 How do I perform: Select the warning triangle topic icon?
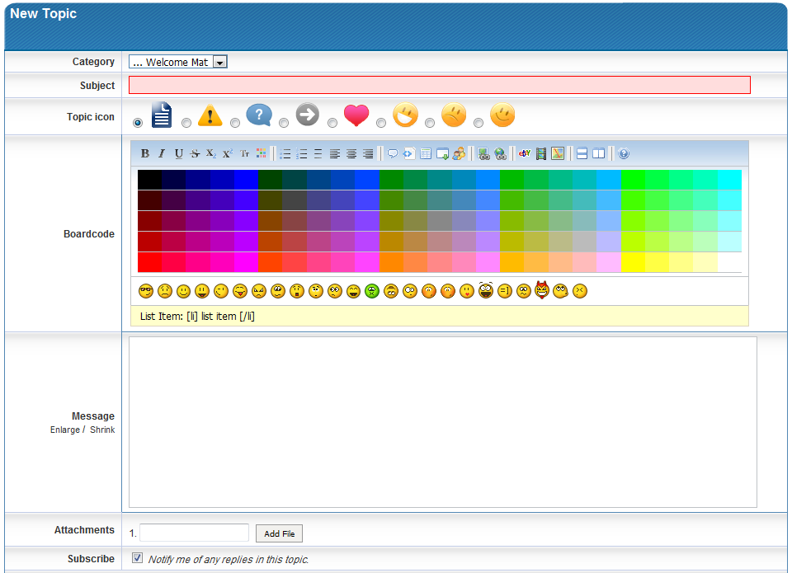pos(186,123)
